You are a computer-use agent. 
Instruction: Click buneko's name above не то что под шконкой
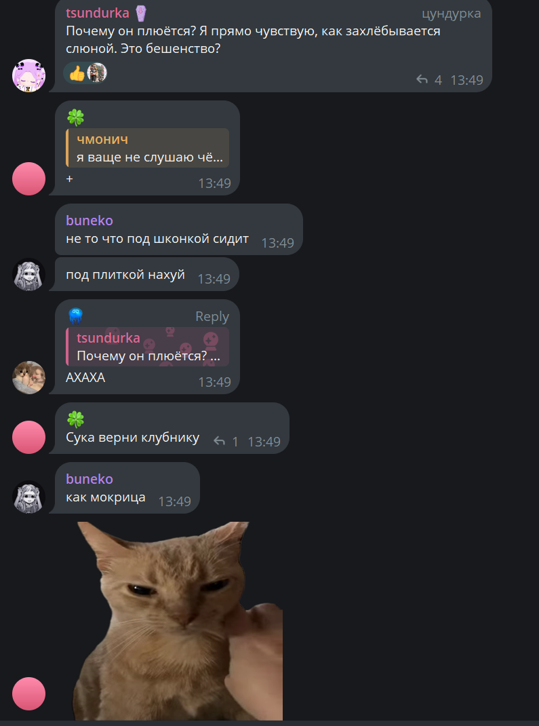89,221
